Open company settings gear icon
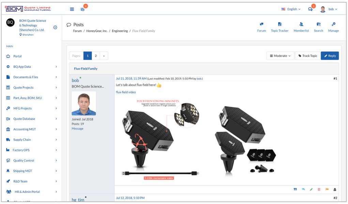Screen dimensions: 348x204 tap(55, 28)
